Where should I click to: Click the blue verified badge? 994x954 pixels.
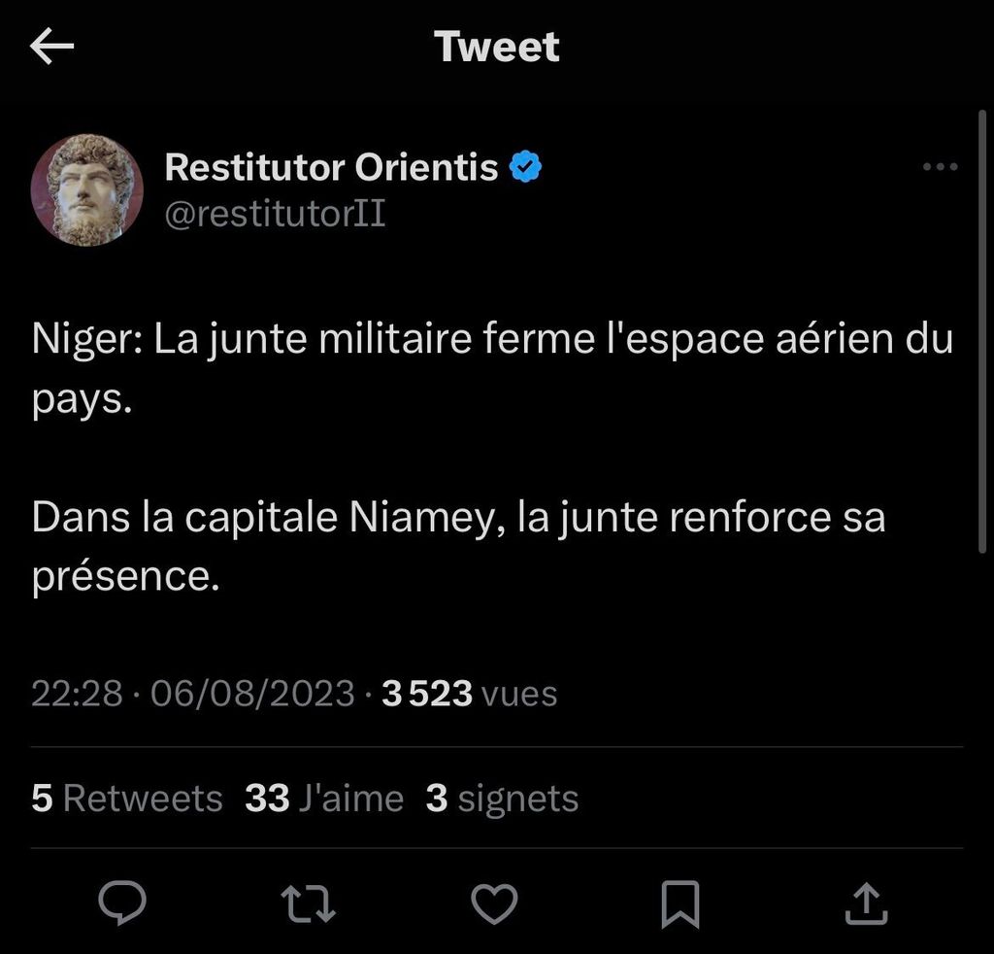point(526,168)
